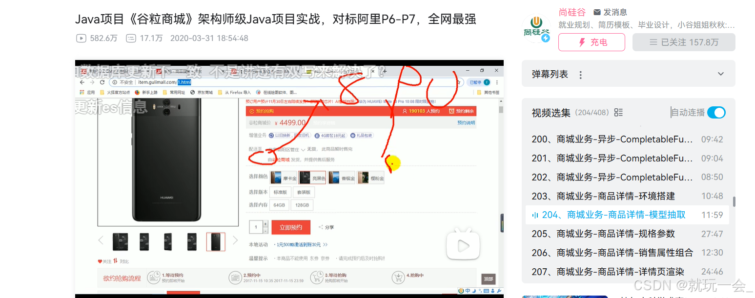Screen dimensions: 755x298
Task: Select the 香槟金 color option
Action: pos(342,178)
